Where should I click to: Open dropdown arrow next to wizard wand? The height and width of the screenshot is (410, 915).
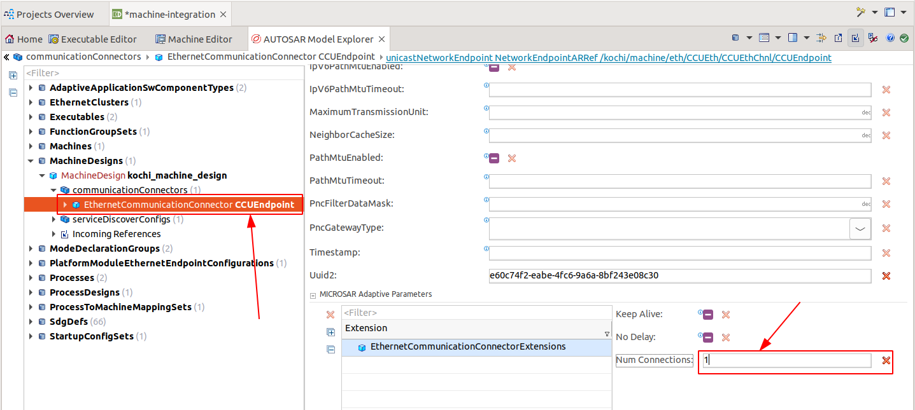click(876, 13)
